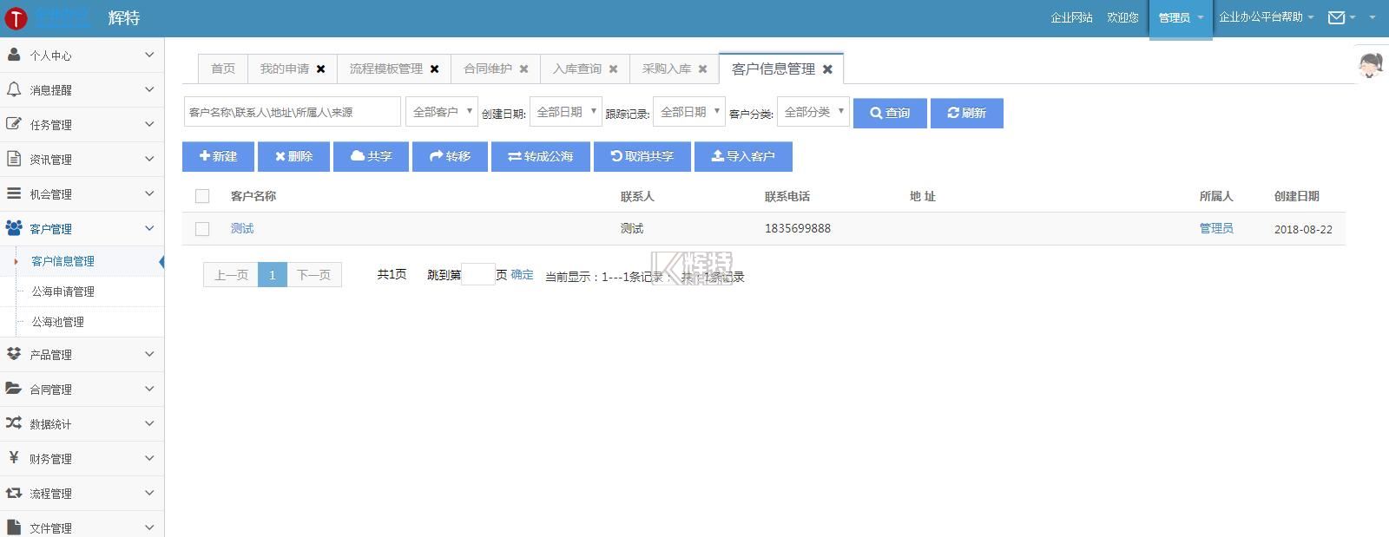
Task: Open the 客户分类 全部分类 dropdown
Action: [x=813, y=112]
